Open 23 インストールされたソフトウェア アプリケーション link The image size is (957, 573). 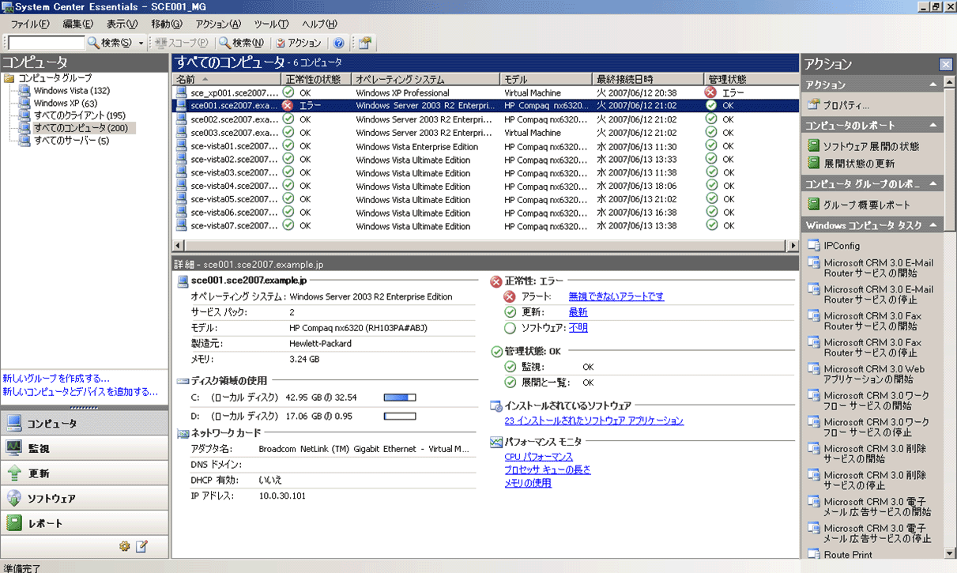point(594,420)
